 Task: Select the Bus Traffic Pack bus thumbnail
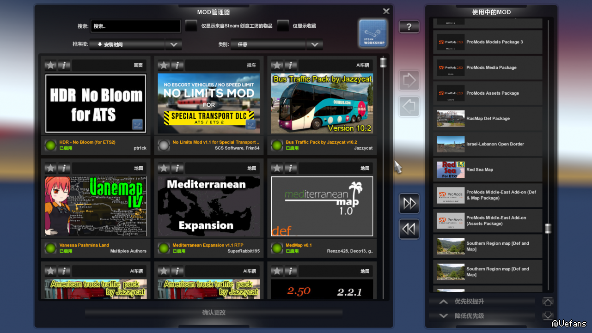pos(322,104)
